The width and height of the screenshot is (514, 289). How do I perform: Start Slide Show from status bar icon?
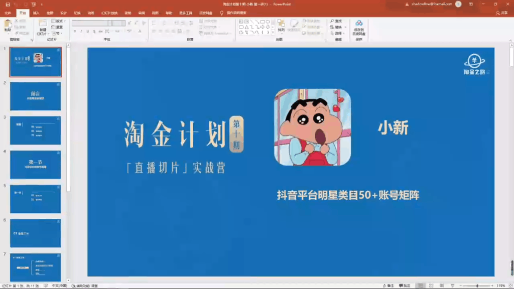coord(453,285)
